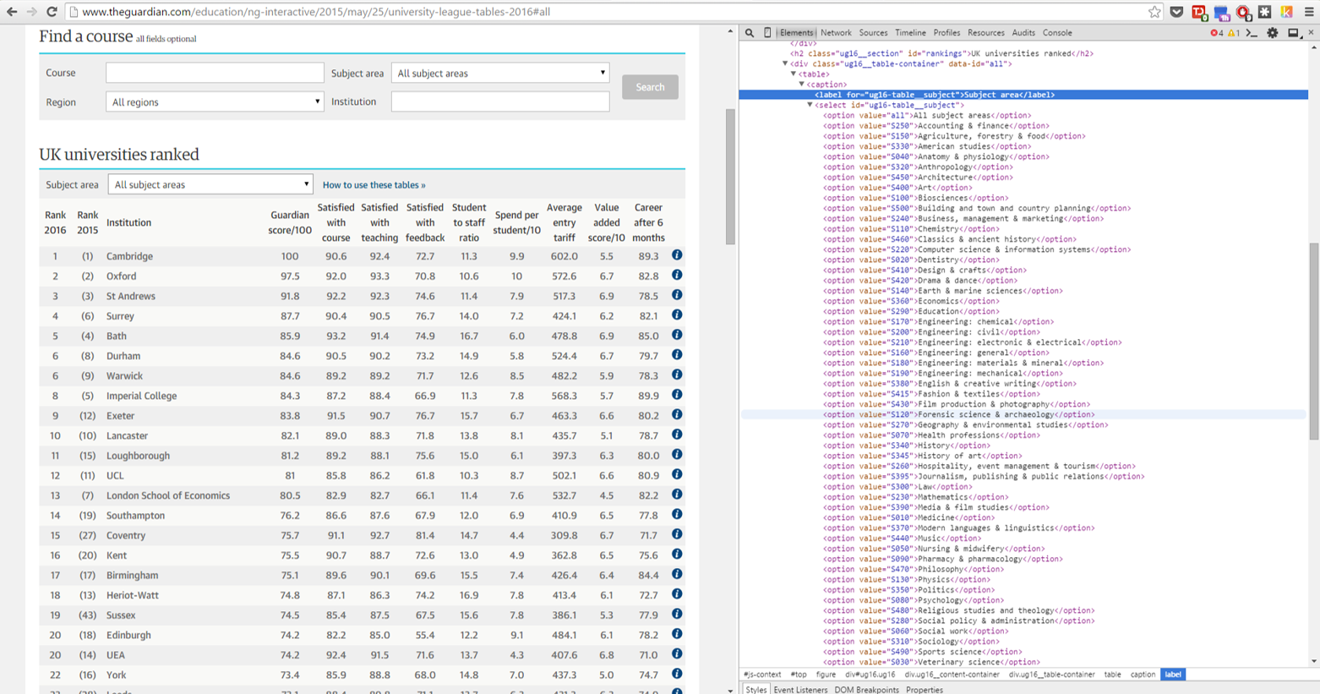Change the DevTools dock side
1320x694 pixels.
point(1293,33)
